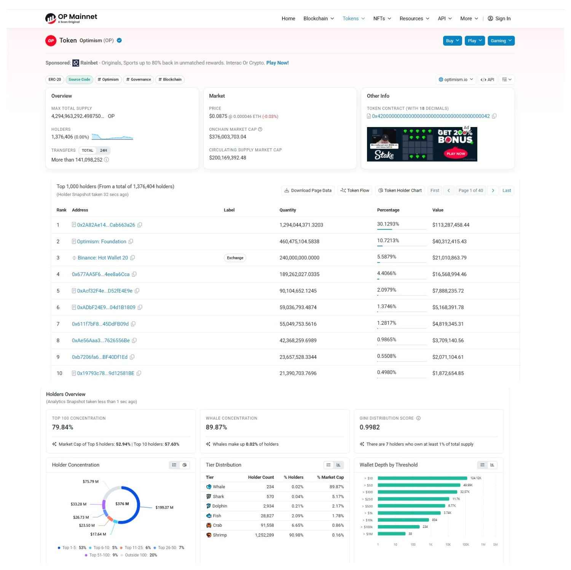Copy Binance: Hot Wallet 20 address
The width and height of the screenshot is (571, 570).
pos(132,258)
